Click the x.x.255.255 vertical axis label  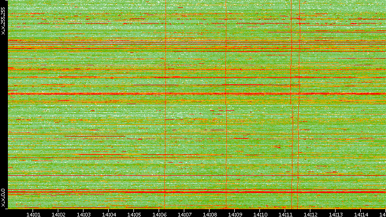pos(3,21)
